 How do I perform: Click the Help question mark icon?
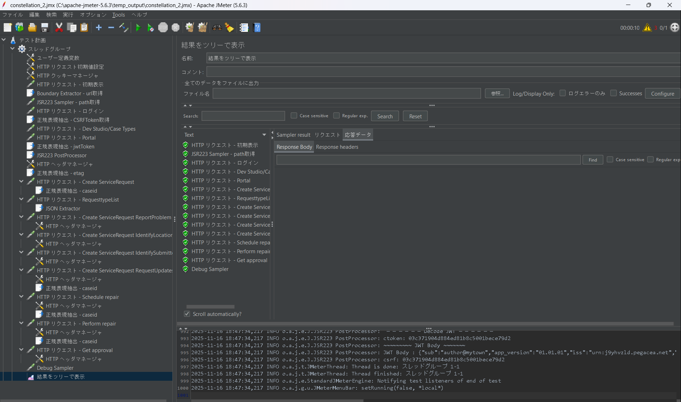pyautogui.click(x=257, y=28)
